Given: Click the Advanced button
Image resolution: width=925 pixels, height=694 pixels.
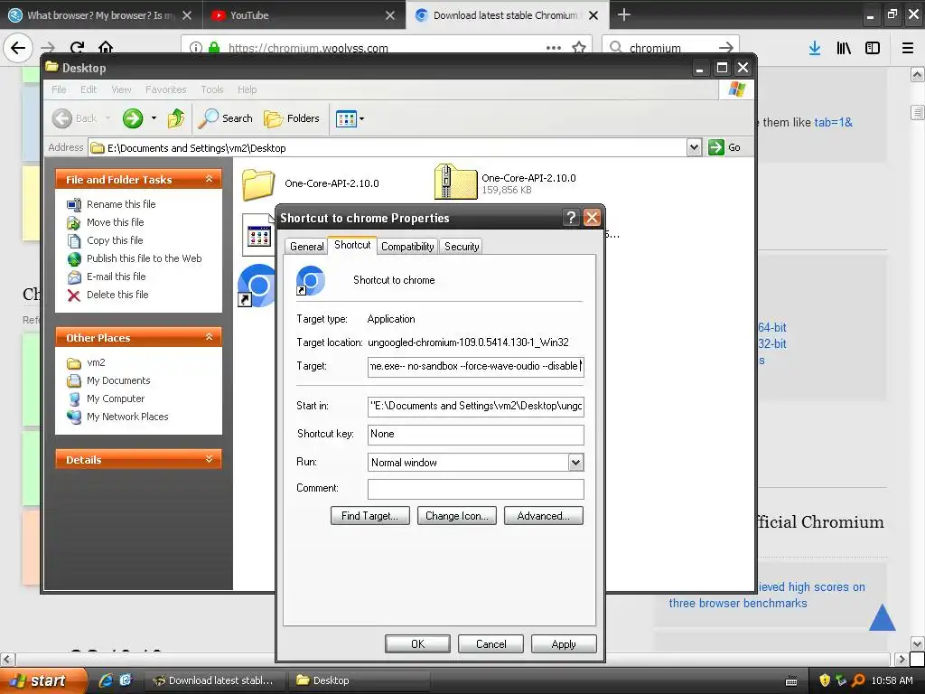Looking at the screenshot, I should click(x=543, y=516).
